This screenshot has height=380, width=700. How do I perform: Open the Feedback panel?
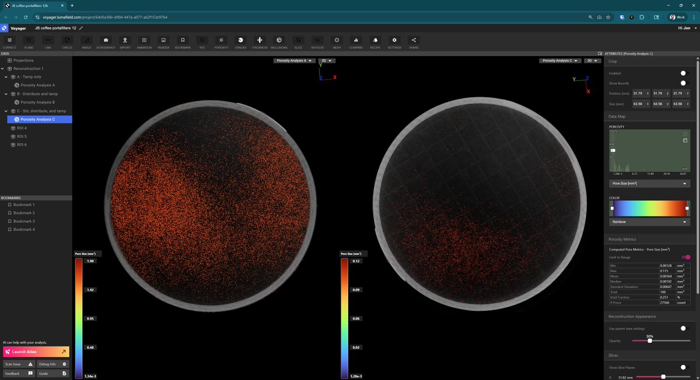(x=18, y=373)
